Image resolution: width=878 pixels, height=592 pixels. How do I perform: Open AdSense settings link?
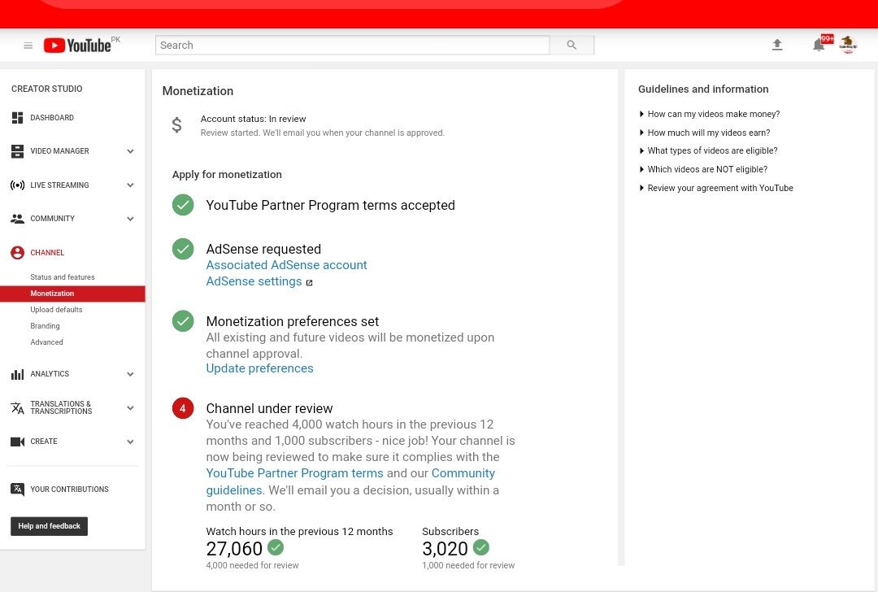tap(254, 281)
